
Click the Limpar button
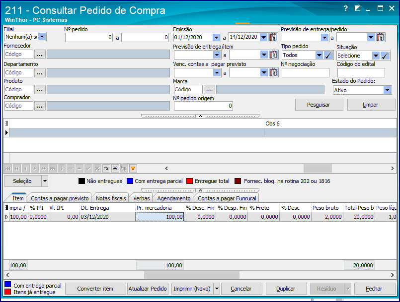371,105
